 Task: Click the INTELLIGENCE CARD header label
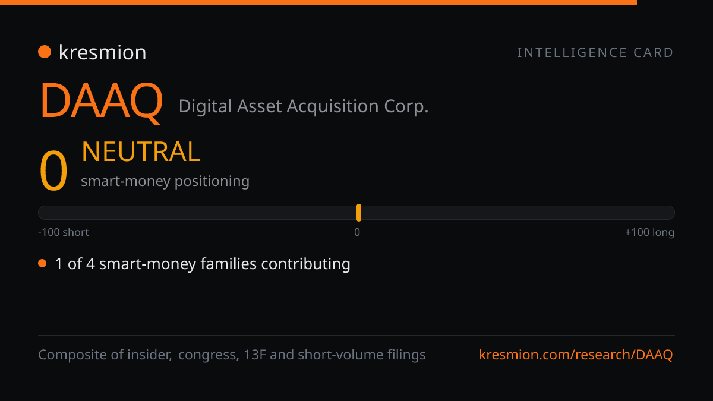595,52
